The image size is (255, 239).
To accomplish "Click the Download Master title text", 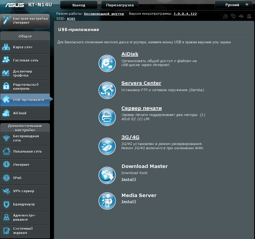I will pyautogui.click(x=145, y=166).
